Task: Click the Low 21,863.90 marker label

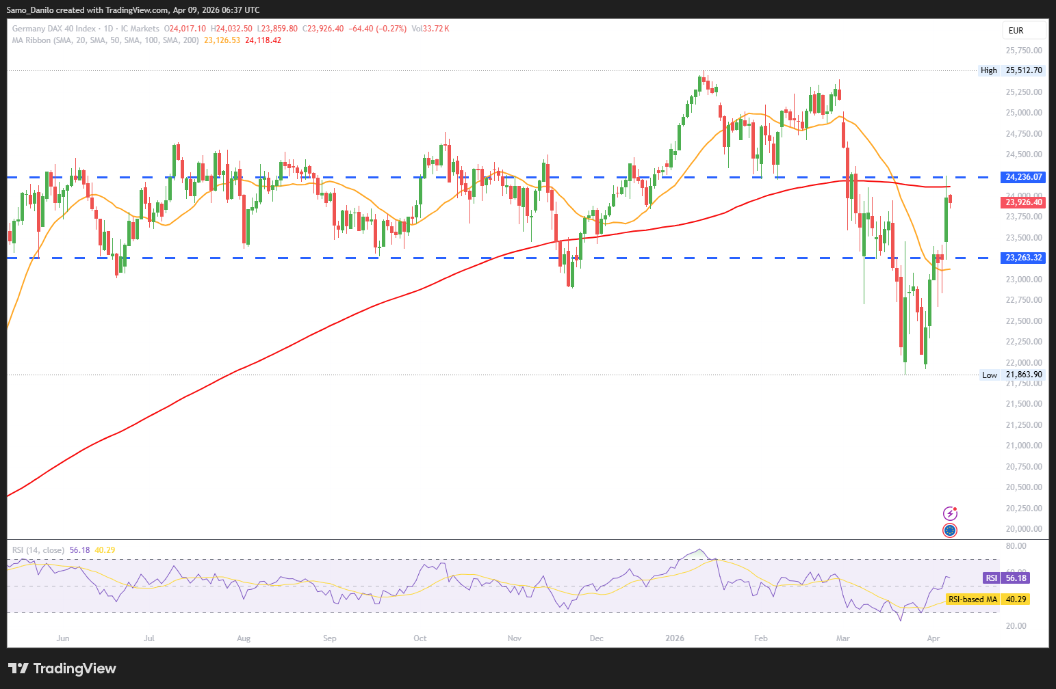Action: click(1012, 375)
